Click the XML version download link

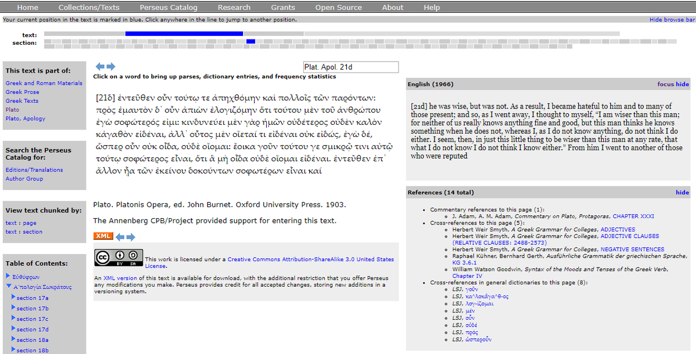click(120, 278)
